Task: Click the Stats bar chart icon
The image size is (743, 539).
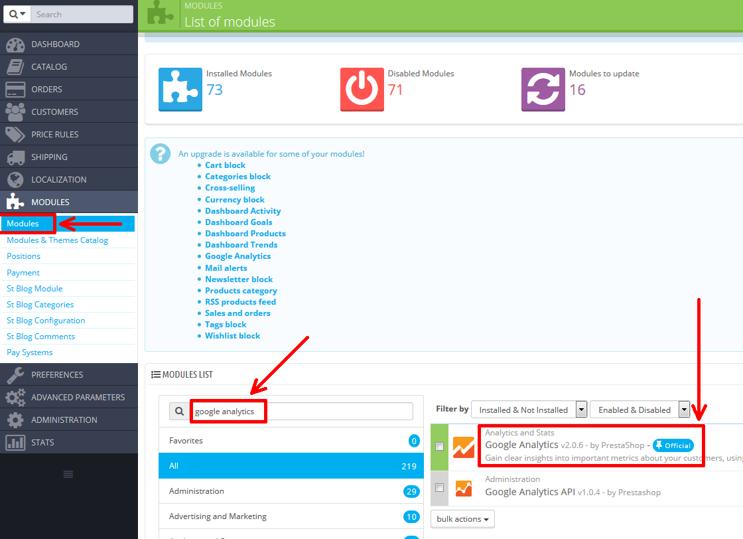Action: [x=15, y=442]
